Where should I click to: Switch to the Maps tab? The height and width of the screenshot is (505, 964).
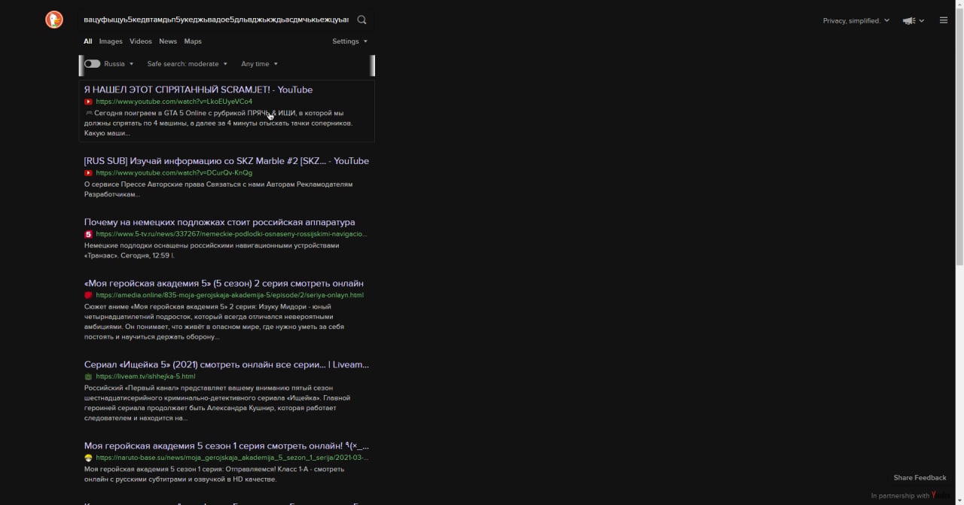pyautogui.click(x=193, y=41)
